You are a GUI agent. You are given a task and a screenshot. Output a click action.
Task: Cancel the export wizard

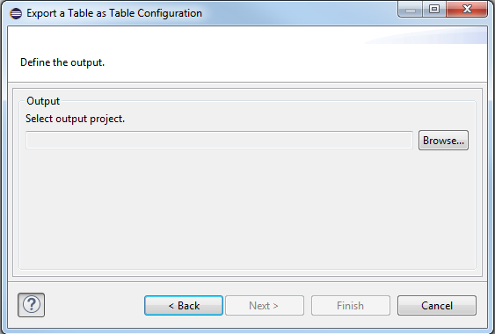(x=437, y=306)
